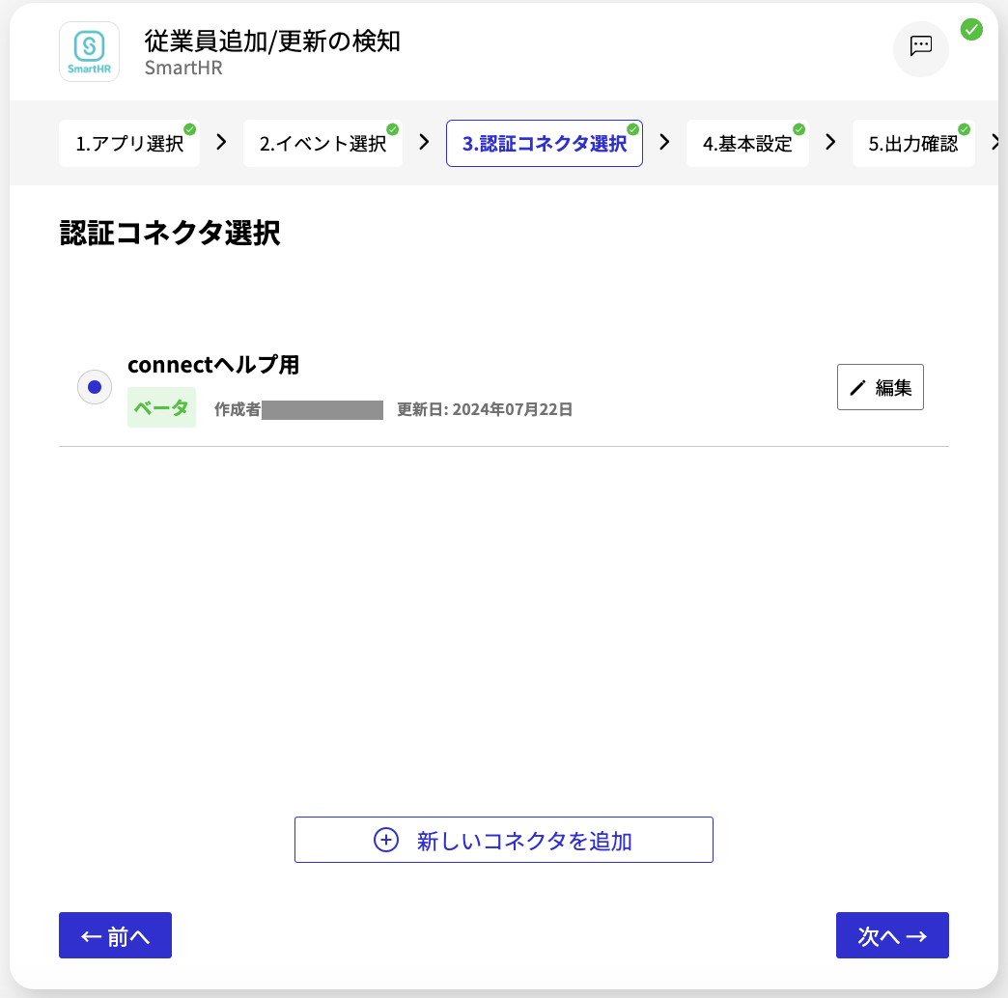Go to step 1.アプリ選択 tab
1008x998 pixels.
coord(129,143)
